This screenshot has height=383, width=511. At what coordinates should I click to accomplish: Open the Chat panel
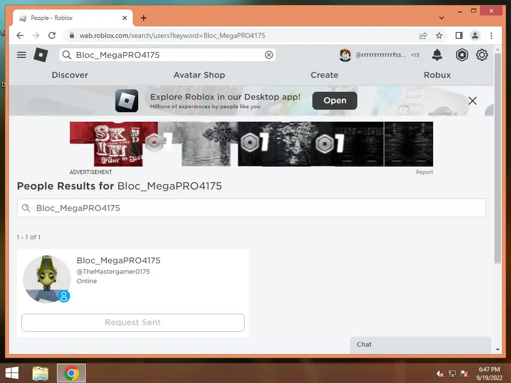pyautogui.click(x=420, y=345)
